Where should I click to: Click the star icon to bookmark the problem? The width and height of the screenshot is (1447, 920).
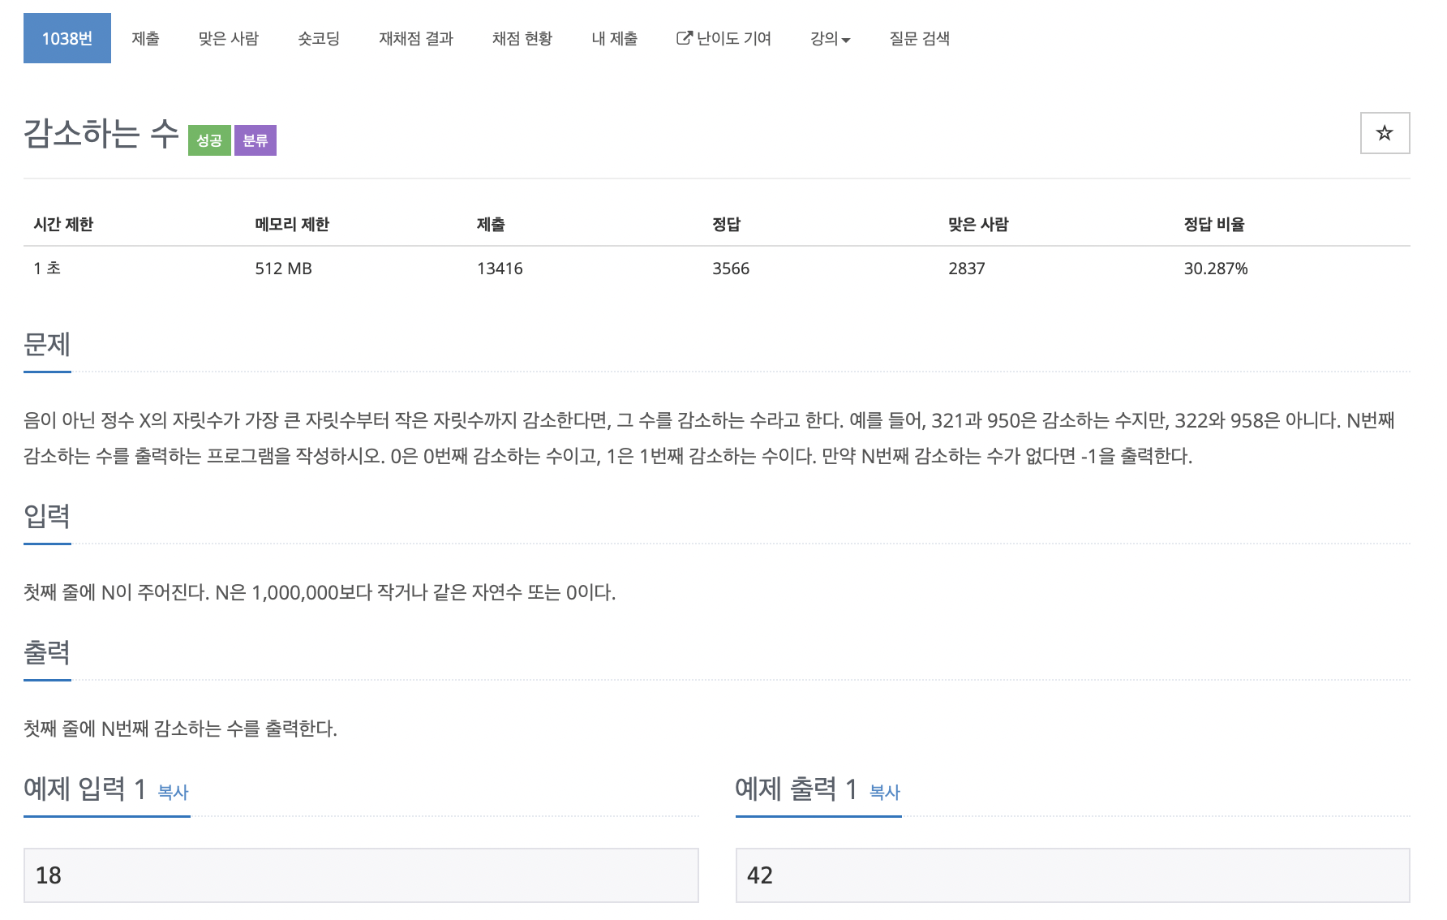point(1385,133)
